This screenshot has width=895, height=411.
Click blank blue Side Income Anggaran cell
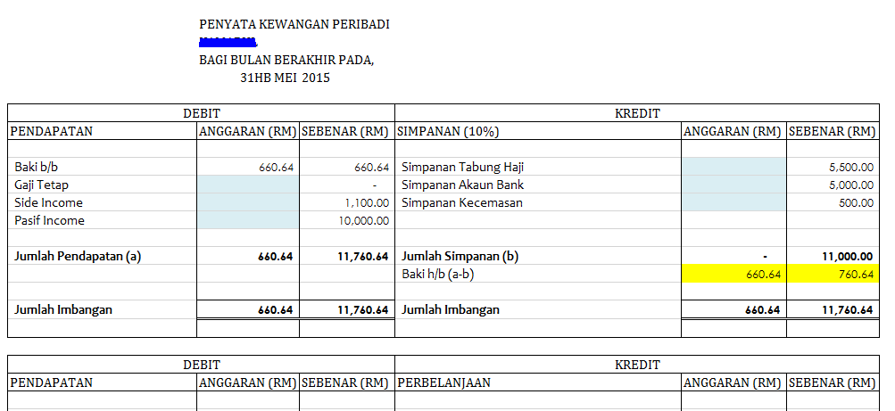click(248, 202)
